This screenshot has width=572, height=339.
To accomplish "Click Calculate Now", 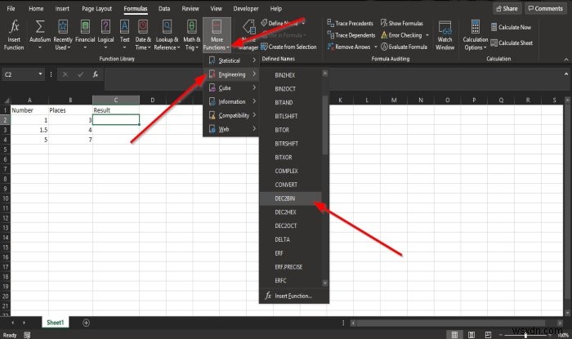I will click(x=511, y=27).
